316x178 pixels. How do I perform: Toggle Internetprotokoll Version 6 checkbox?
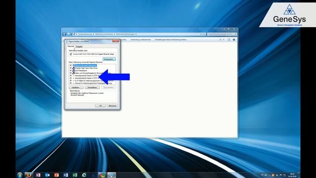(x=71, y=76)
